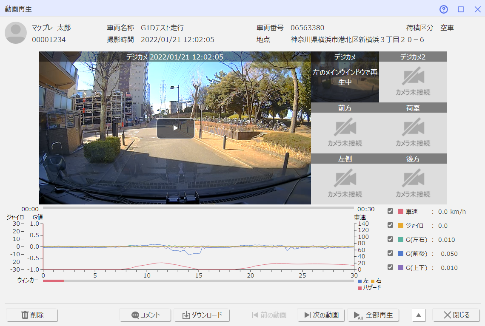Click デジカメ2 disconnected camera icon

413,77
